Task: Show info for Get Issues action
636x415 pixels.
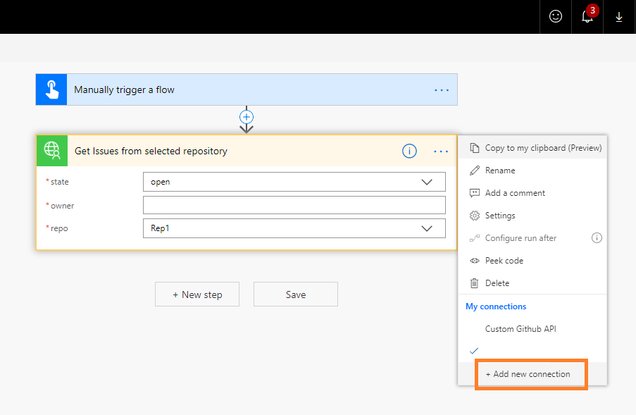Action: 409,151
